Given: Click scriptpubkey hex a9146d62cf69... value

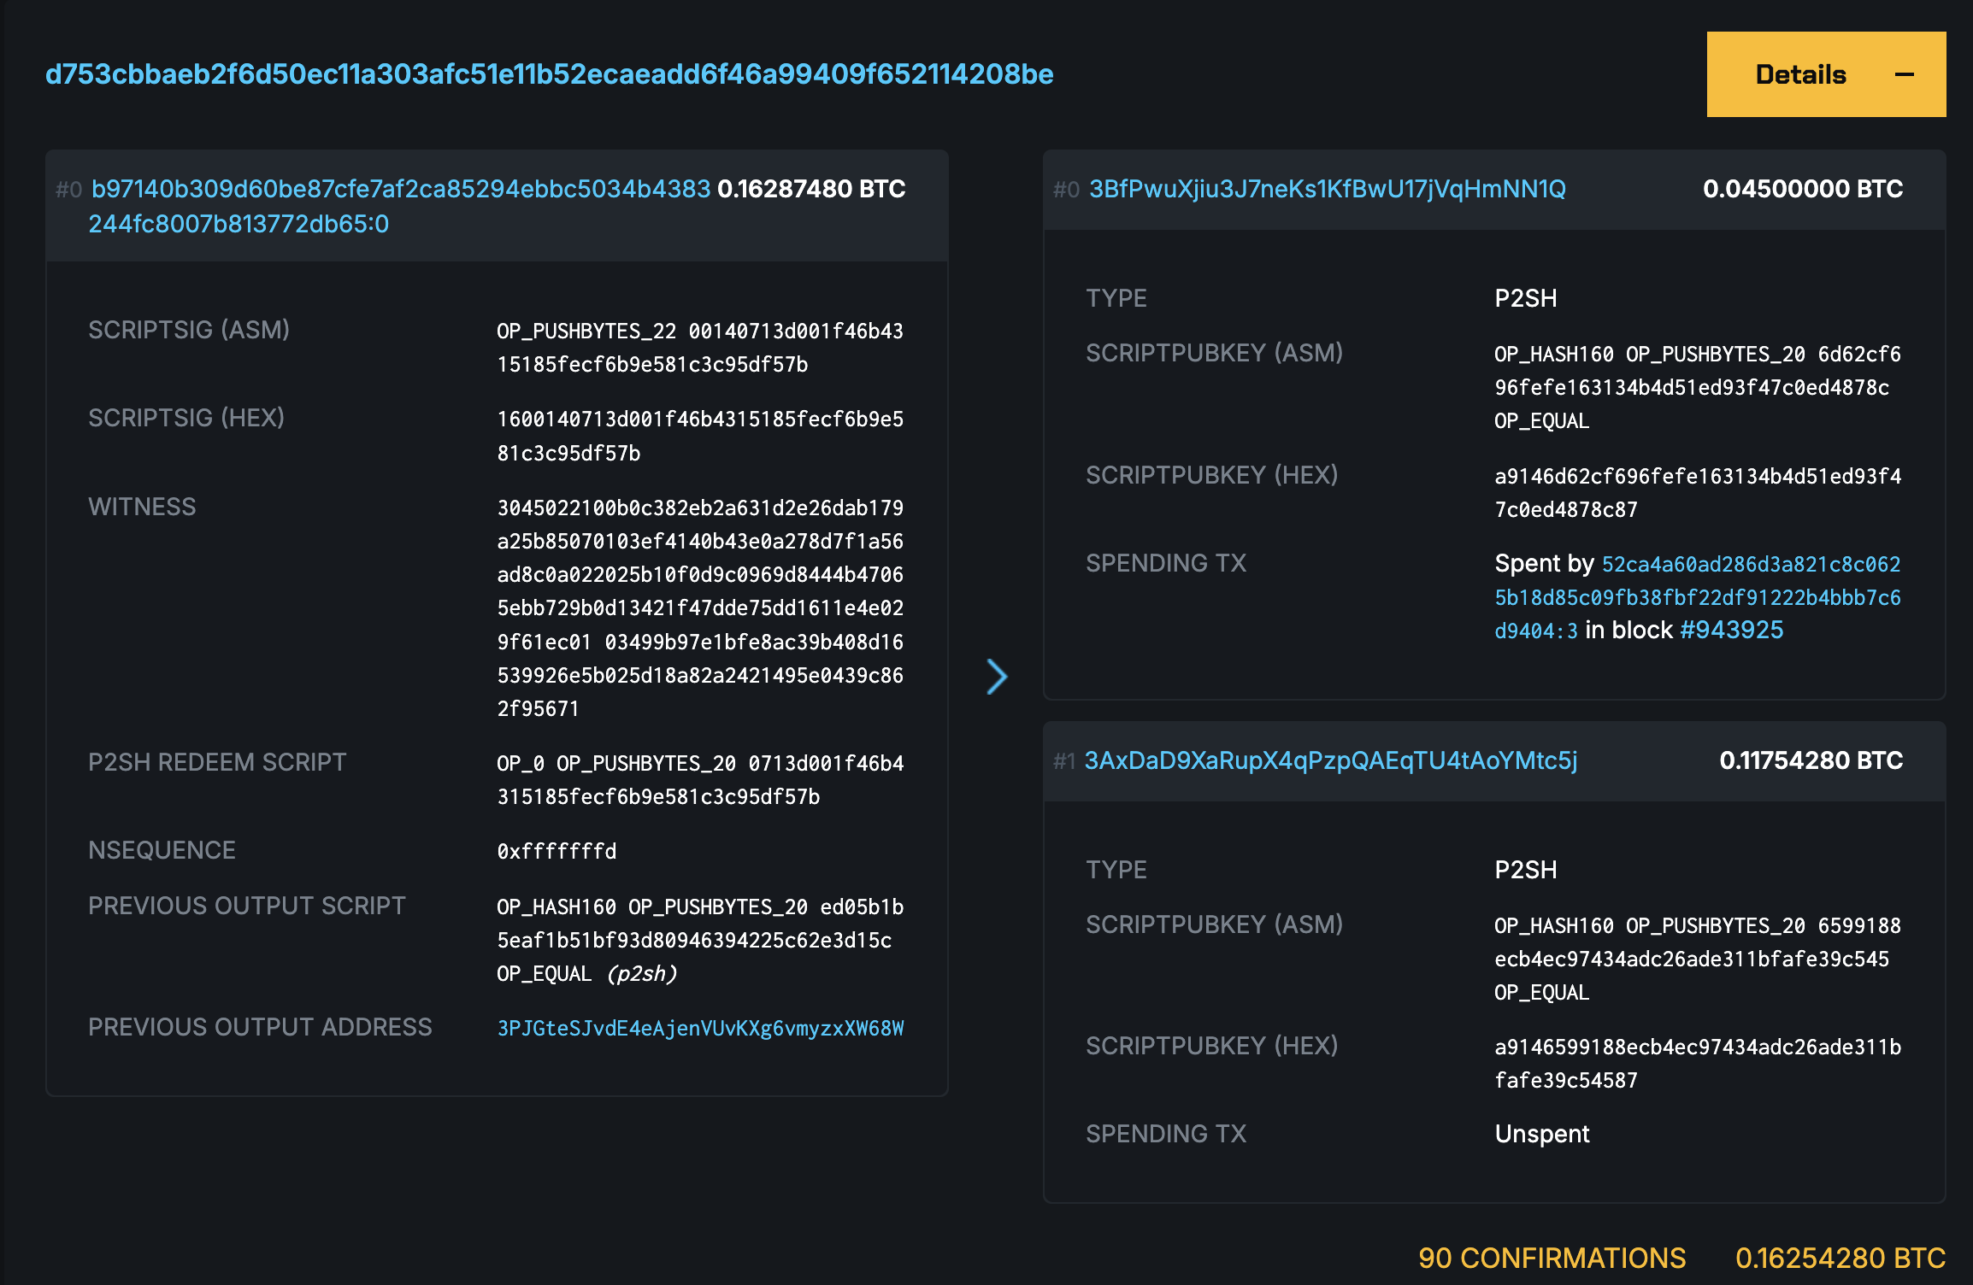Looking at the screenshot, I should pos(1698,493).
